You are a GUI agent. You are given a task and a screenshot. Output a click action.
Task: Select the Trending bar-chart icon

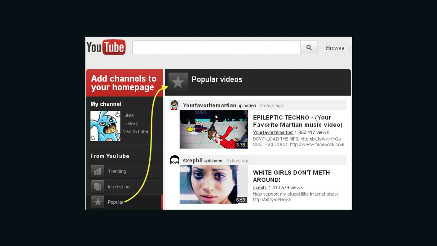point(97,171)
